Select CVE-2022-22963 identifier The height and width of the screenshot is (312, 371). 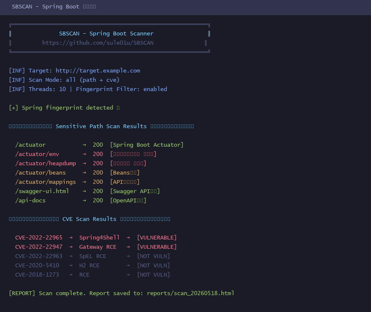pos(39,256)
